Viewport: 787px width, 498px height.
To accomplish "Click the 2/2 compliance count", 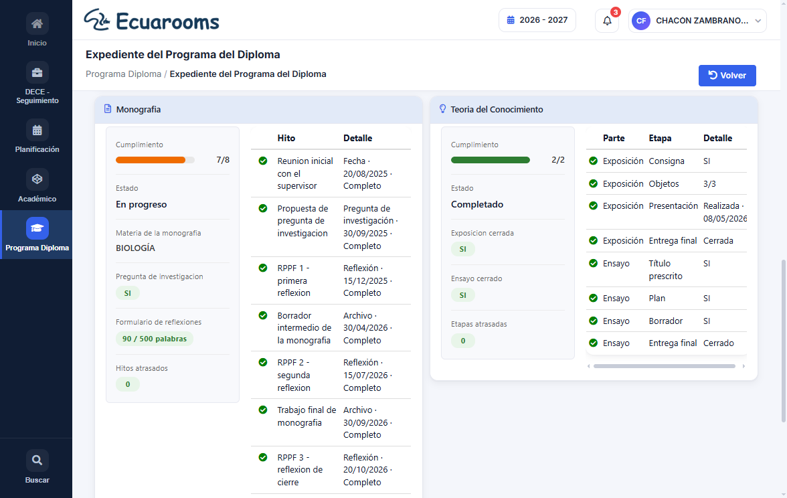I will coord(558,160).
